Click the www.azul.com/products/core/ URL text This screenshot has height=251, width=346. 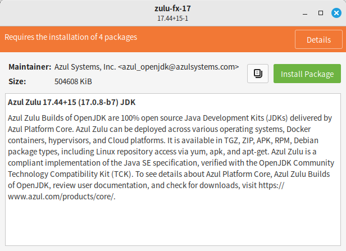(62, 197)
